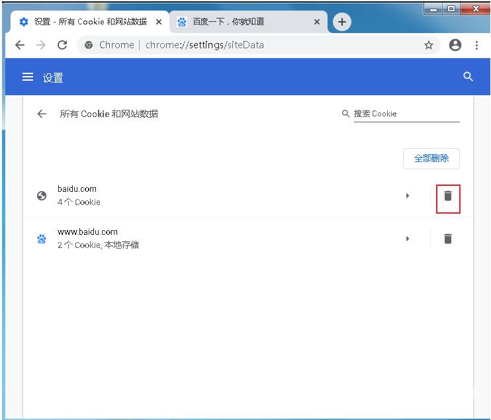Open Chrome three-dot menu

pos(476,45)
